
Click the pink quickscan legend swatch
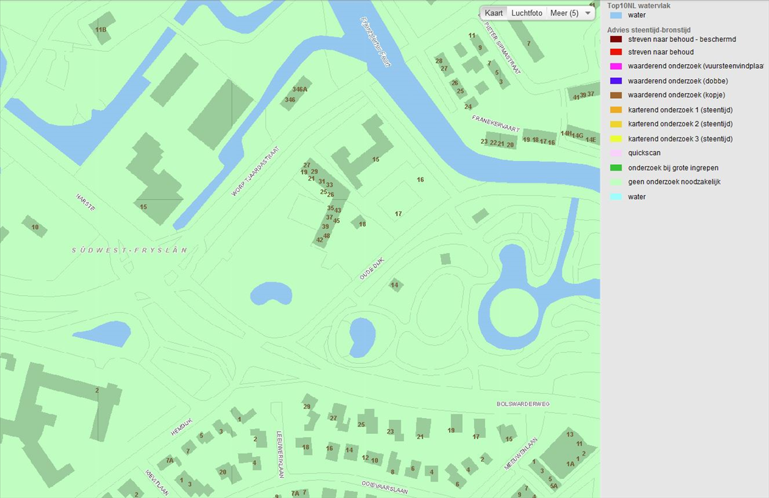pyautogui.click(x=616, y=153)
